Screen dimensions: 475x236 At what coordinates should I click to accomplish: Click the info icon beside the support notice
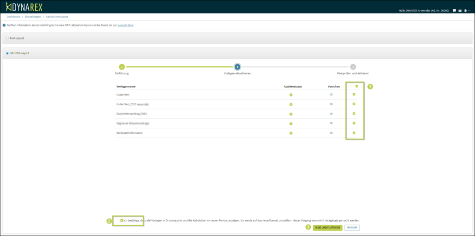pos(4,25)
